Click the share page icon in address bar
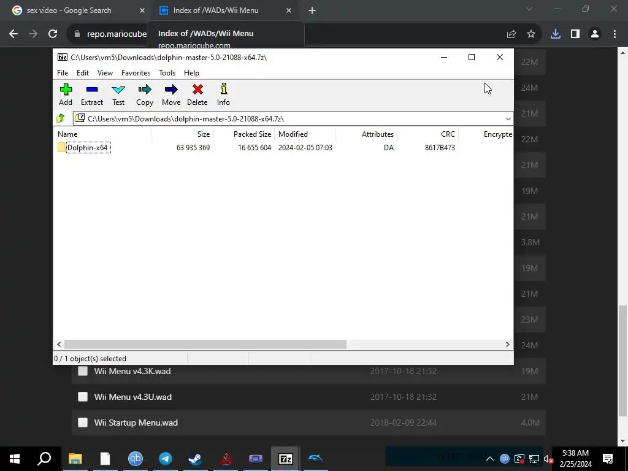The width and height of the screenshot is (628, 471). pos(511,34)
